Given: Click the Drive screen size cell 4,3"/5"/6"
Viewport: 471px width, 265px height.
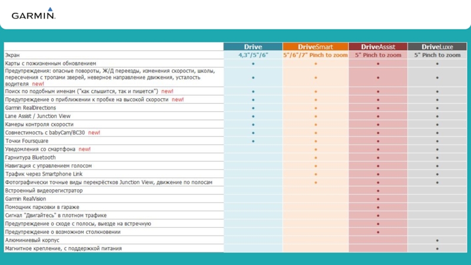Looking at the screenshot, I should coord(253,55).
